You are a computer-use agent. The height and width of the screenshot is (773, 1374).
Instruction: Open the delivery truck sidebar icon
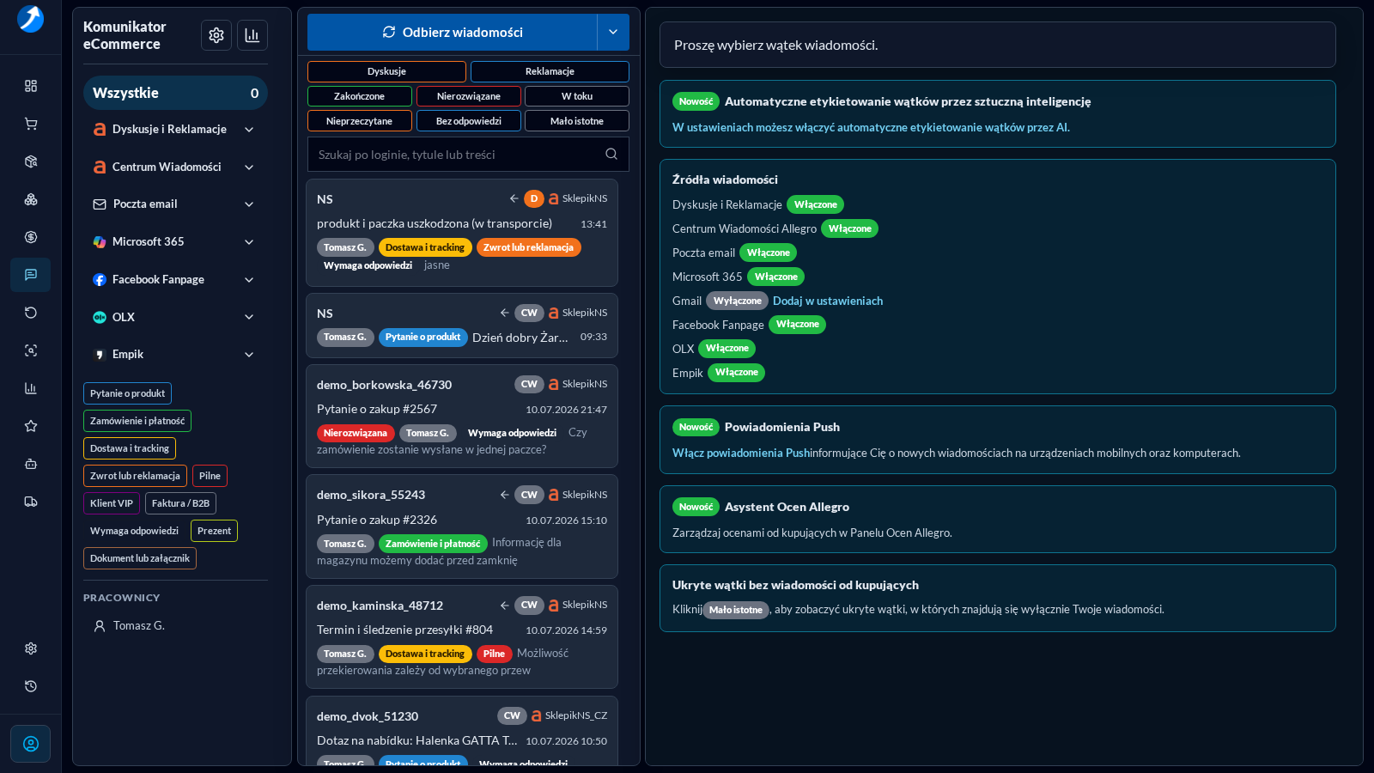point(31,502)
